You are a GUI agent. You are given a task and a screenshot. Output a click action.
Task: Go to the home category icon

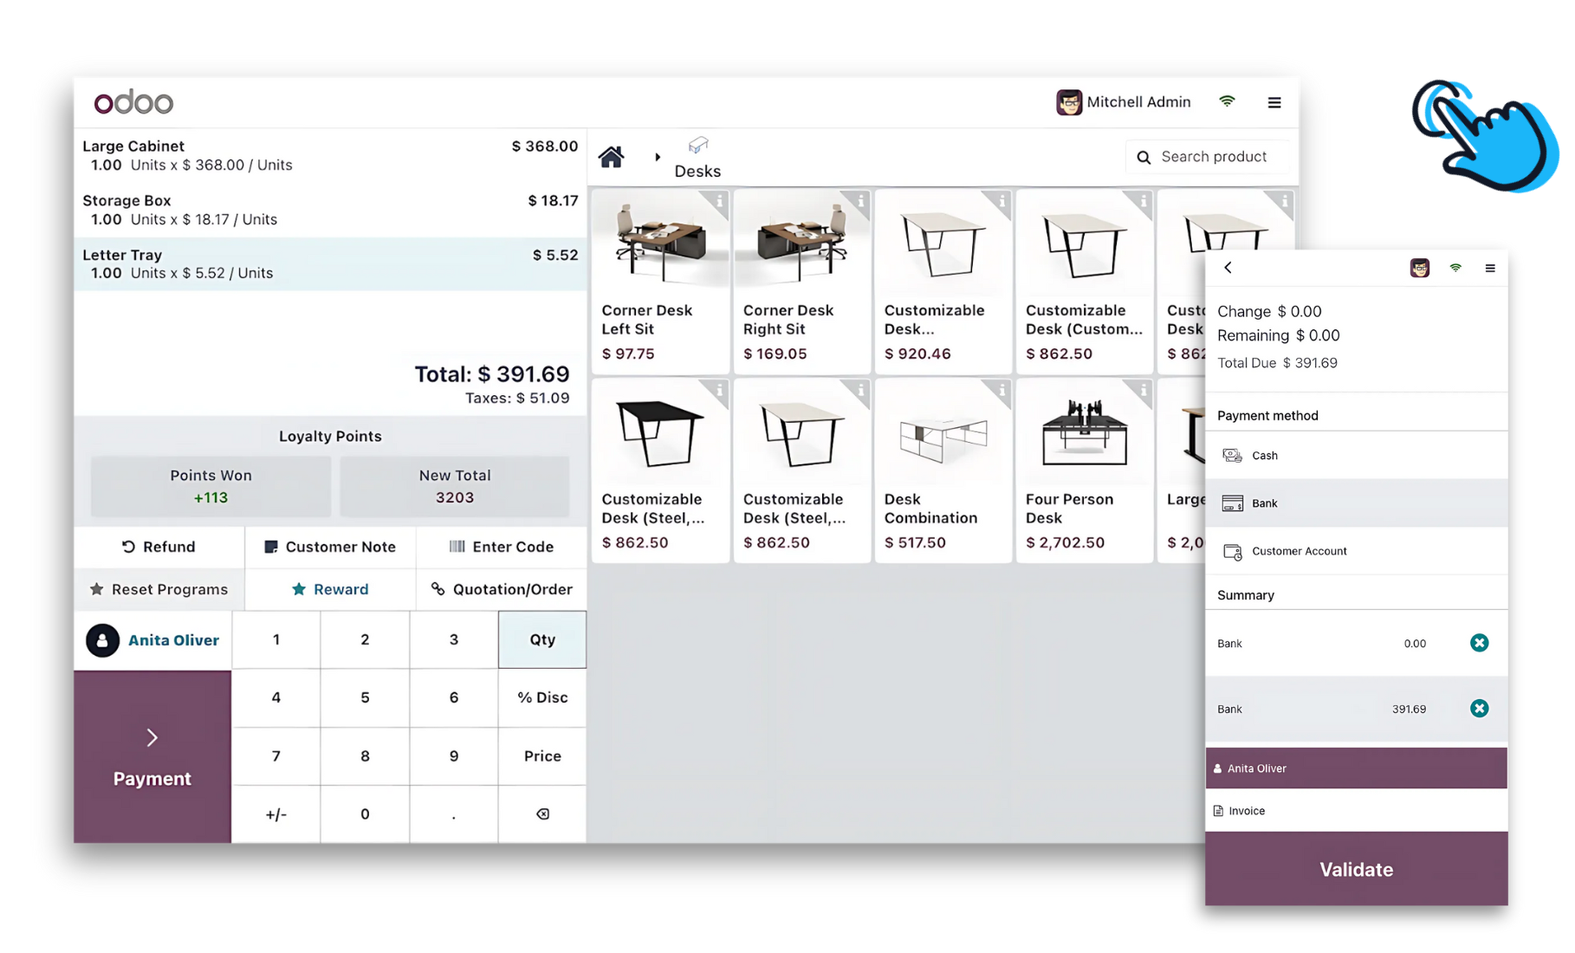[x=611, y=157]
